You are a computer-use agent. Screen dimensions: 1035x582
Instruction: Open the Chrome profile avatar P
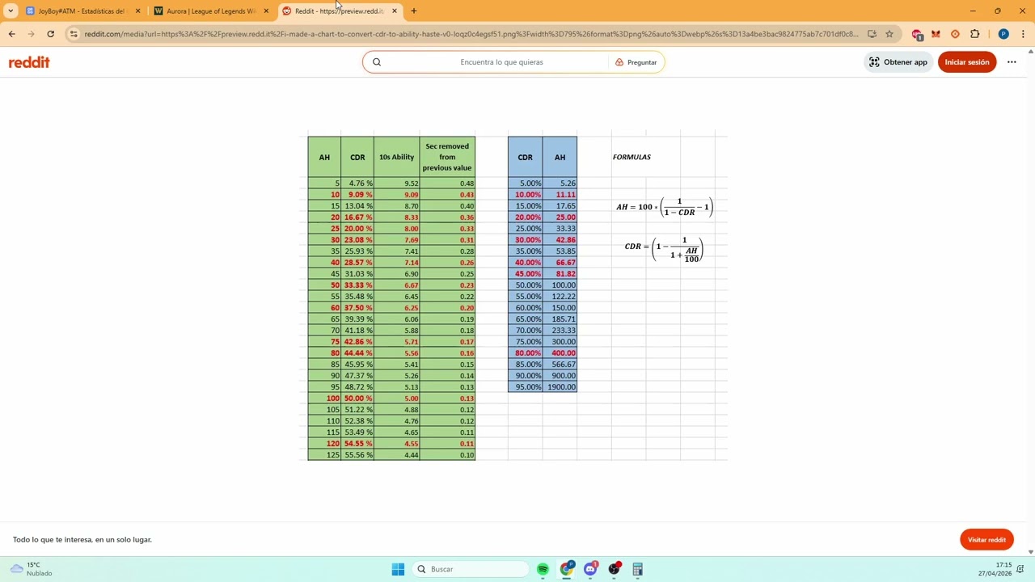point(1003,34)
